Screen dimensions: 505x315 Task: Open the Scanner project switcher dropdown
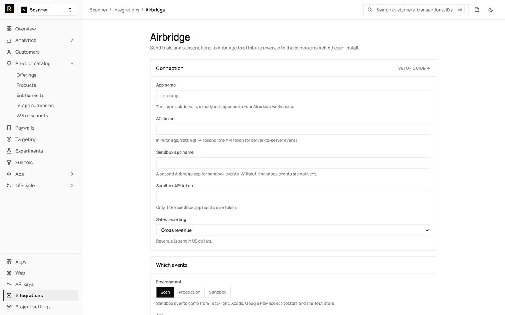(47, 10)
